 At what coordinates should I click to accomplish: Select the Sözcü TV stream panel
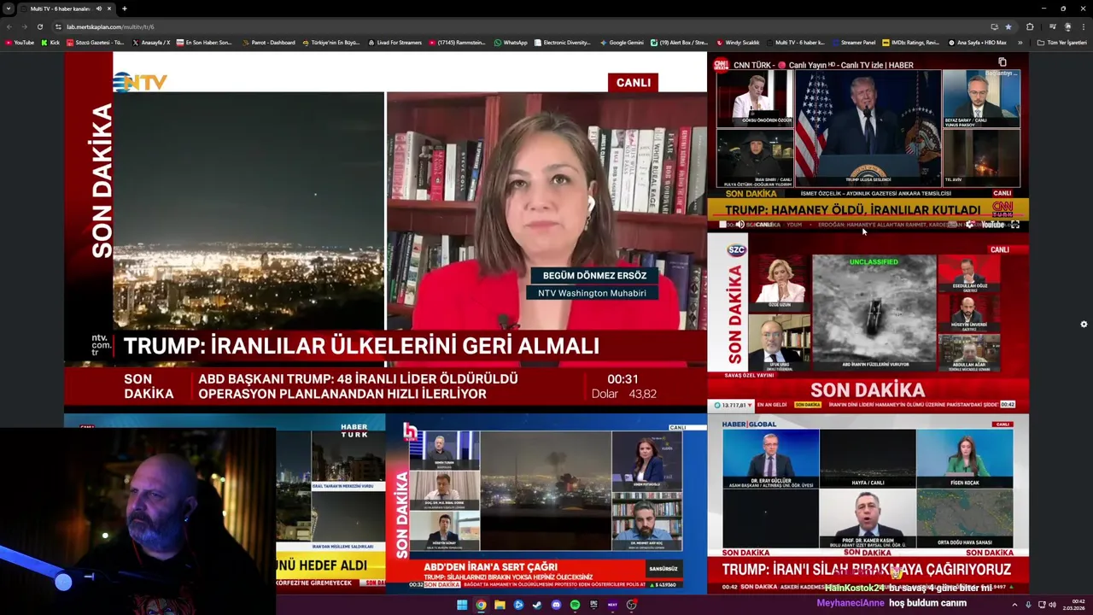tap(868, 324)
